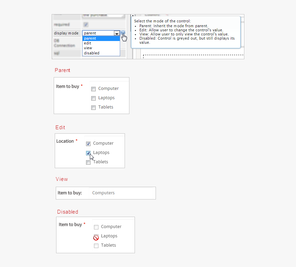This screenshot has width=296, height=267.
Task: Open the display mode dropdown arrow
Action: tap(117, 33)
